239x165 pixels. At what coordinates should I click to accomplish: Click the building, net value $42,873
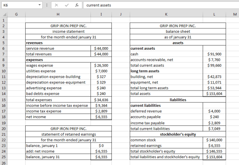coord(214,77)
